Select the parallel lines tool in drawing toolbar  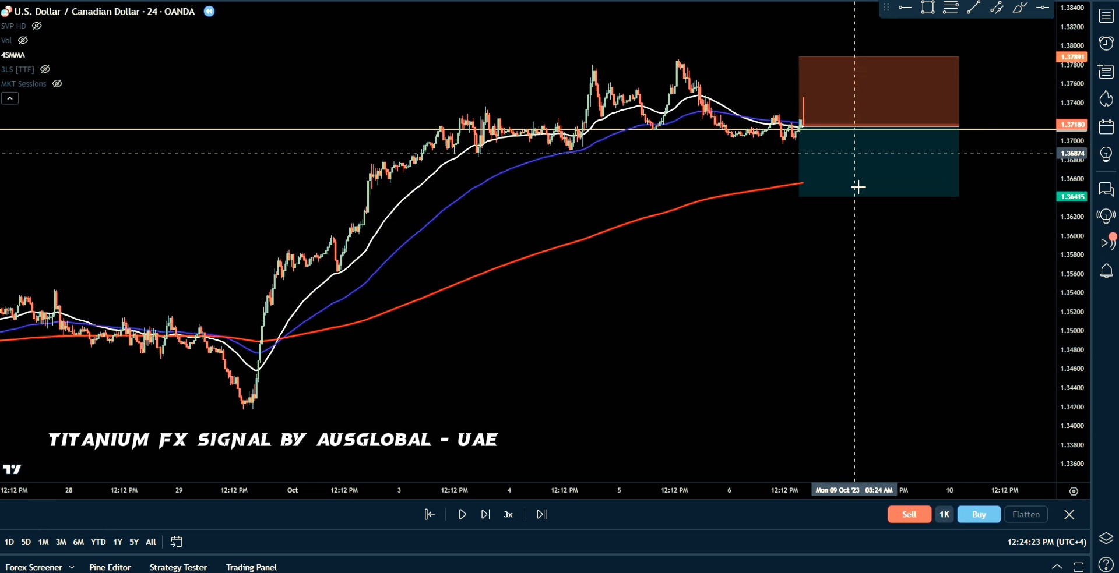pyautogui.click(x=951, y=8)
